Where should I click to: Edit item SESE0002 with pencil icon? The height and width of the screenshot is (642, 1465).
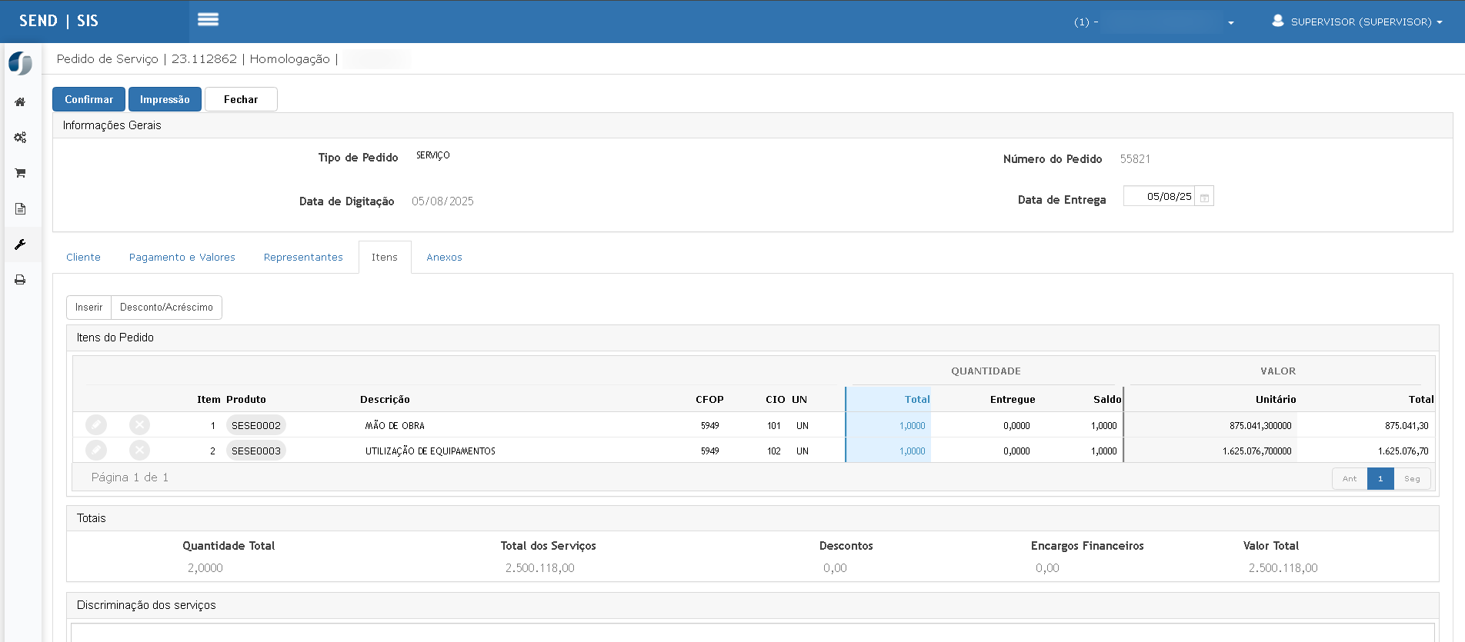coord(96,424)
